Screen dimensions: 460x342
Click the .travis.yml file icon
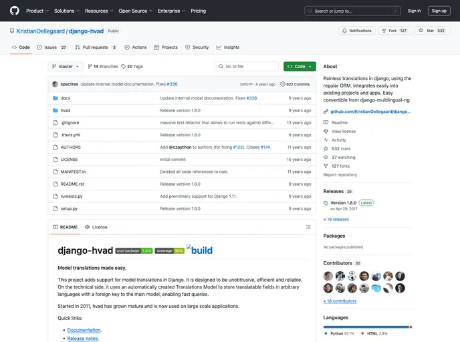(55, 135)
